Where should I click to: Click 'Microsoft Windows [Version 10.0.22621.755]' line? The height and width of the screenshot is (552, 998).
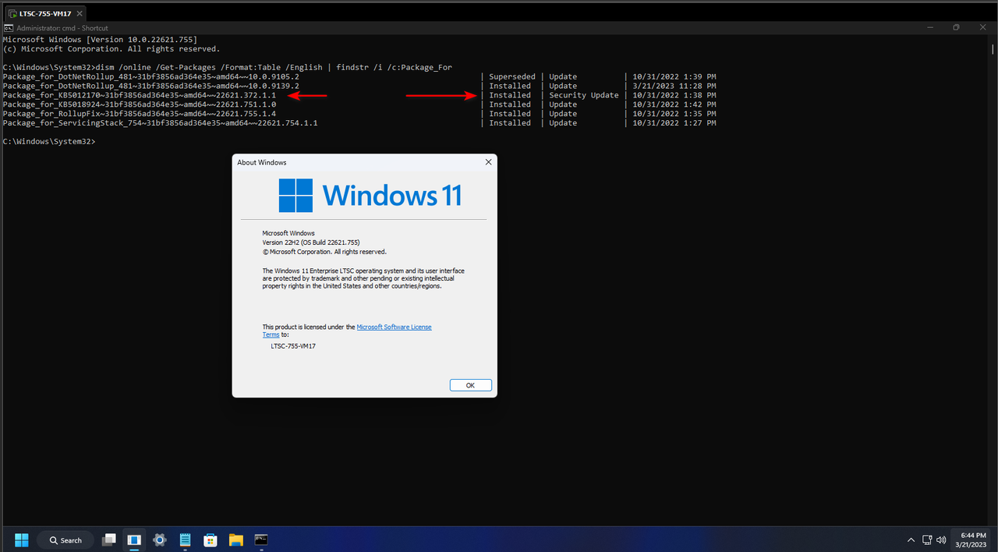[100, 39]
